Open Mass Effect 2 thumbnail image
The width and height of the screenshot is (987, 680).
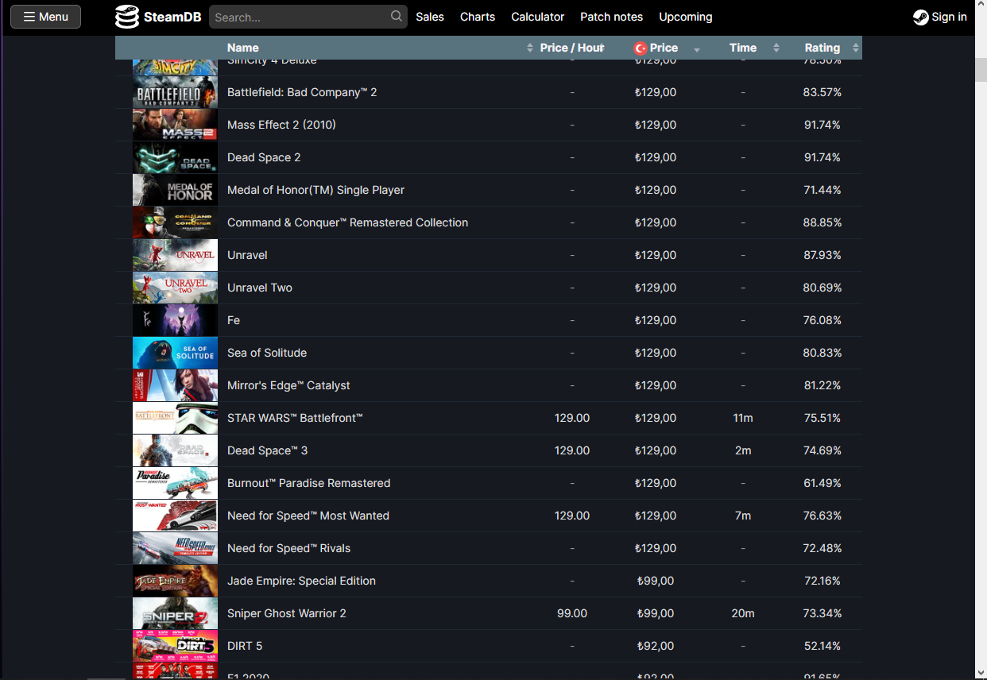175,125
